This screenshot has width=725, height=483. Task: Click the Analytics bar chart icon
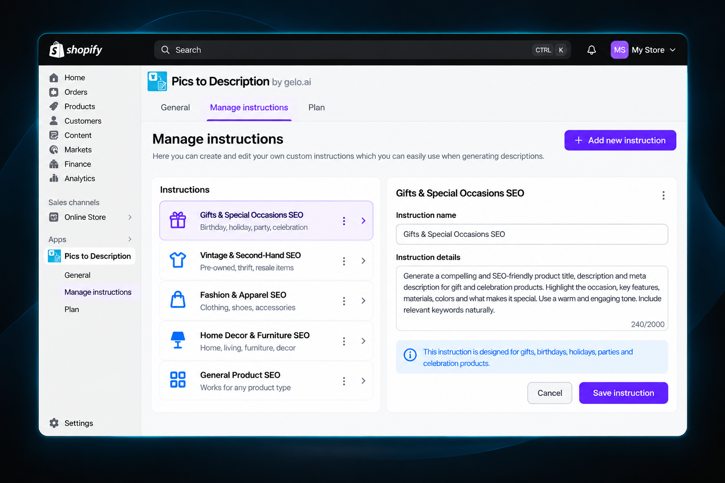click(54, 178)
